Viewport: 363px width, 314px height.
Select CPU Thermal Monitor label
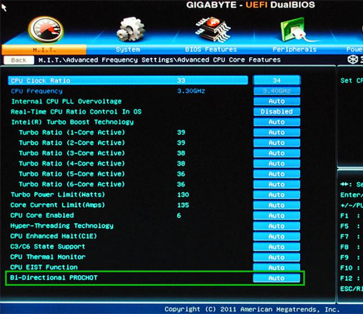[x=48, y=257]
